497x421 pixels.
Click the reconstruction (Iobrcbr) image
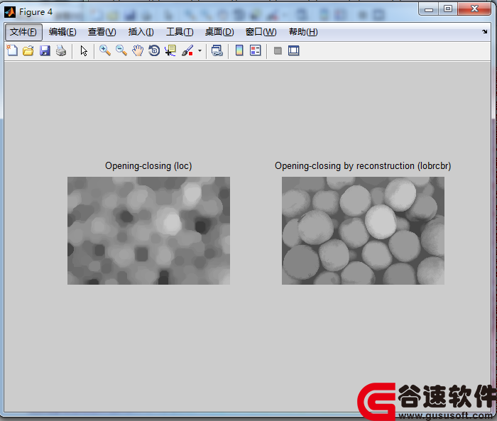point(363,231)
